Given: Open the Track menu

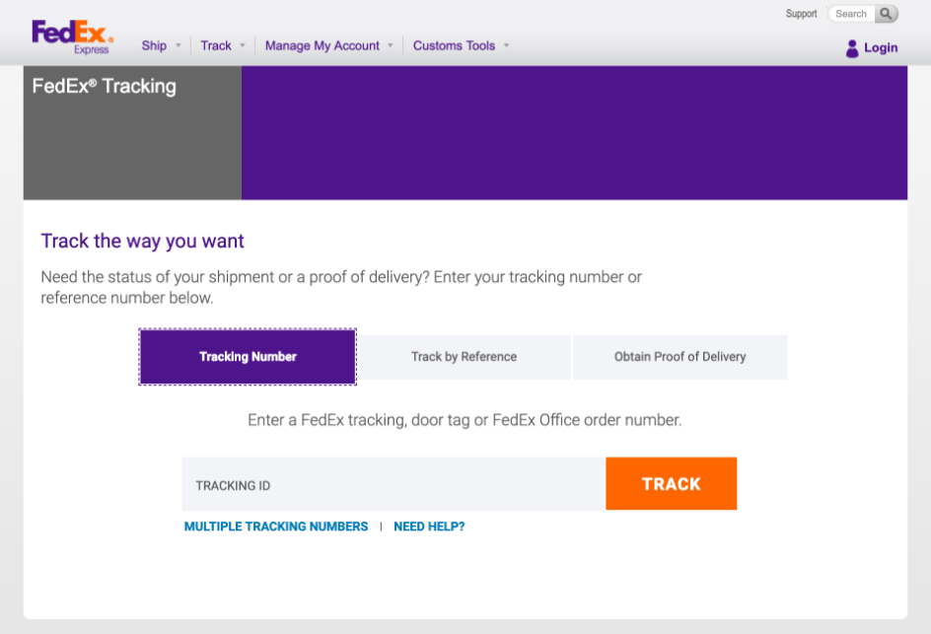Looking at the screenshot, I should coord(216,45).
